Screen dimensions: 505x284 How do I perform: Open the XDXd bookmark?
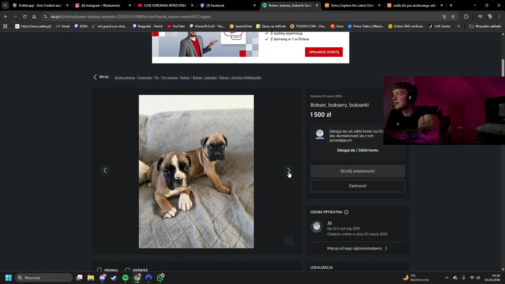coord(80,26)
